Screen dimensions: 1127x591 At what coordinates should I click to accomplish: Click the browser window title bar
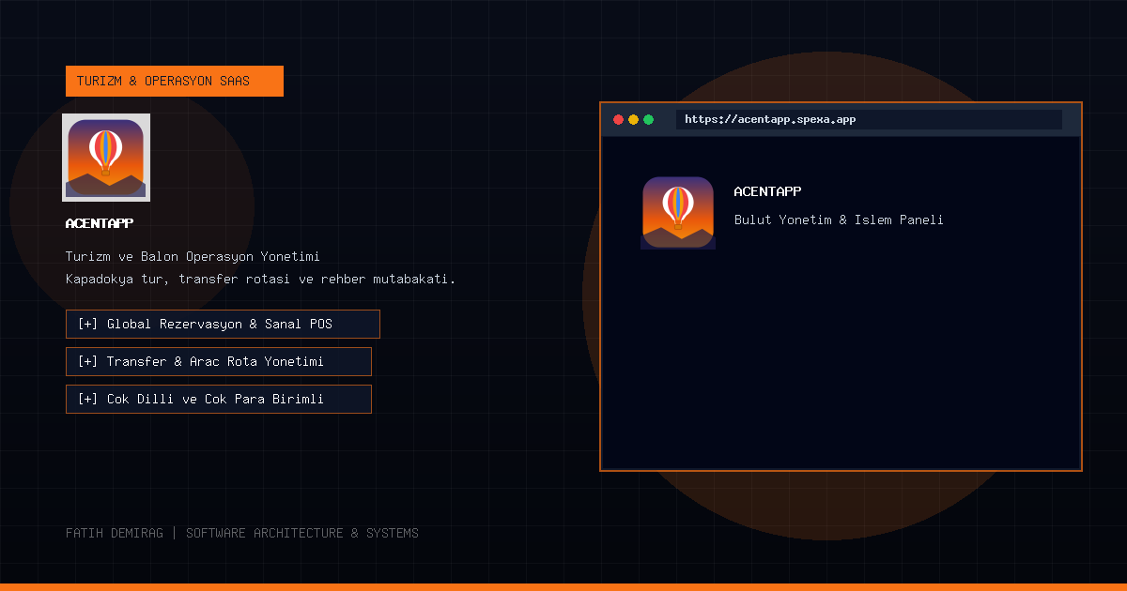[x=841, y=120]
